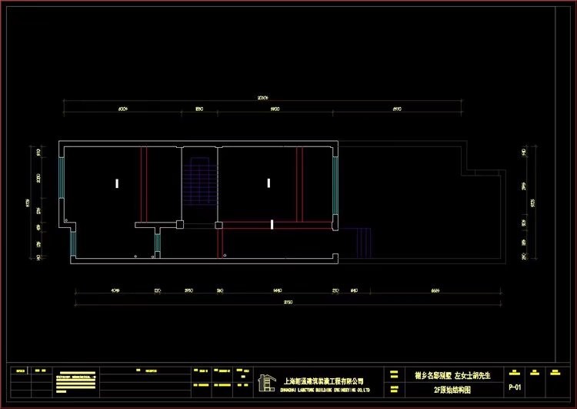This screenshot has height=409, width=577.
Task: Select the red vertical beam in right room
Action: 299,183
